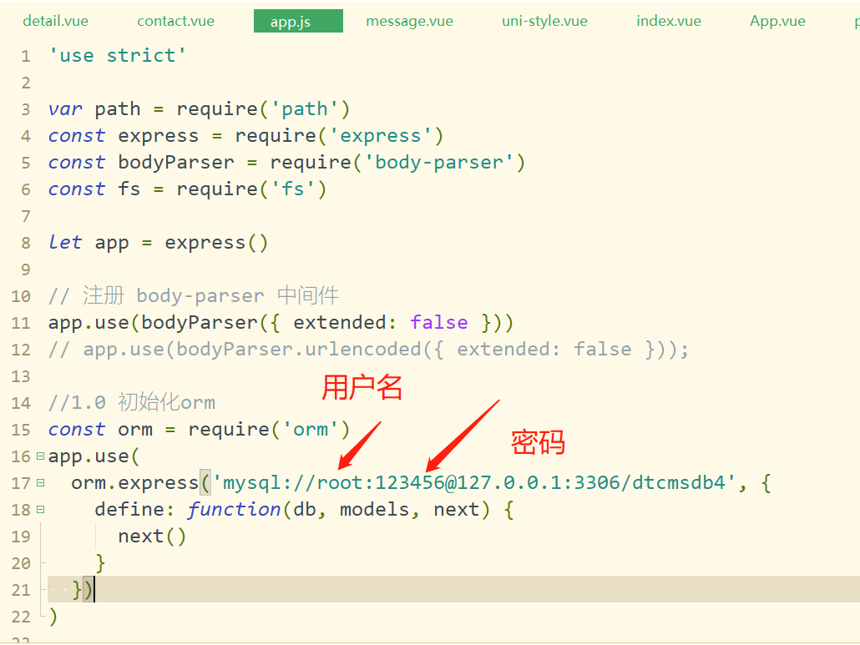Click line number 1
The width and height of the screenshot is (860, 645).
(x=25, y=55)
